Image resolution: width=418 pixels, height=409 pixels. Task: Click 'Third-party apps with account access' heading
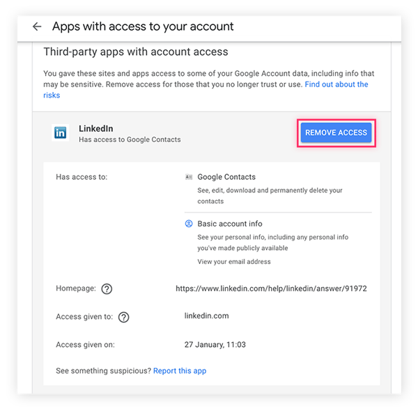(136, 52)
